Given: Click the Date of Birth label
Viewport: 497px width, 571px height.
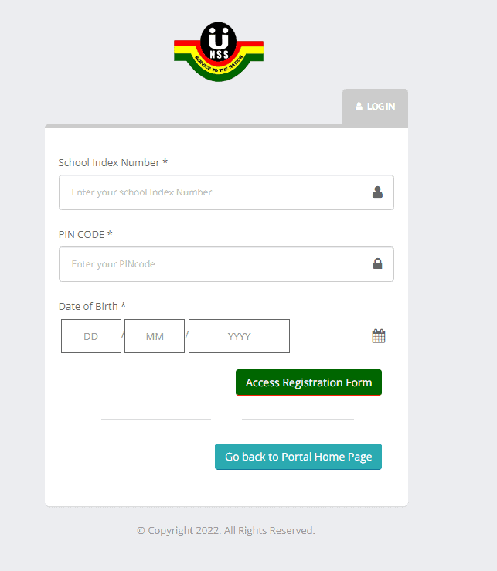Looking at the screenshot, I should click(x=92, y=306).
